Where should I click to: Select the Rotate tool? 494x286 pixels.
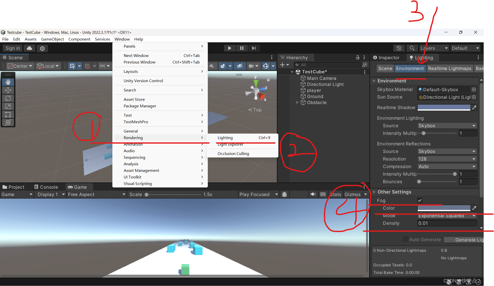(x=8, y=98)
